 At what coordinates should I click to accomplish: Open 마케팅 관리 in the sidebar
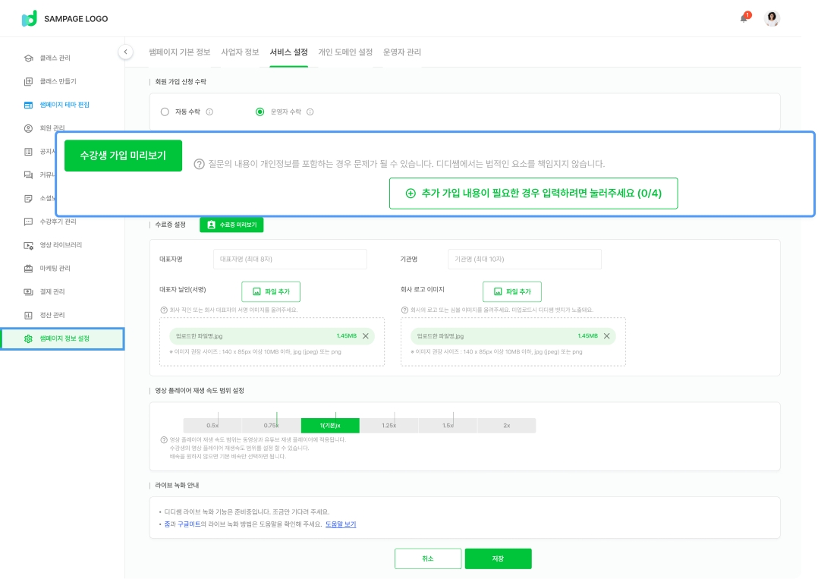pos(55,269)
